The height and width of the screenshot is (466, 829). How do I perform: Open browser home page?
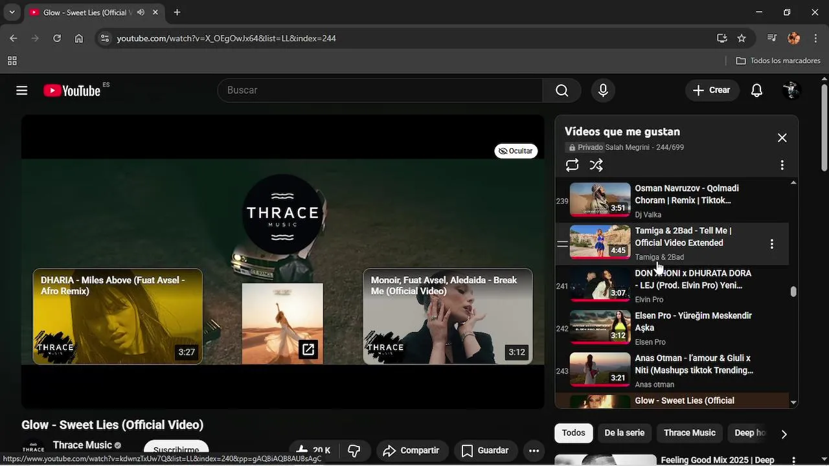click(79, 38)
